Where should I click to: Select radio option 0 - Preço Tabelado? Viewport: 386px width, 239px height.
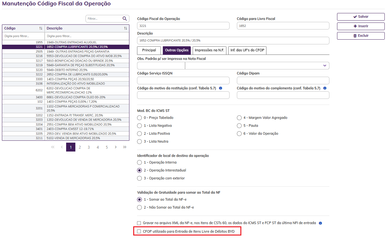tap(139, 118)
